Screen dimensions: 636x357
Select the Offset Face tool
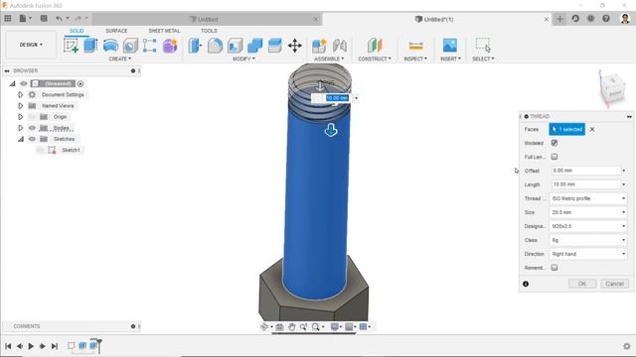pyautogui.click(x=274, y=46)
